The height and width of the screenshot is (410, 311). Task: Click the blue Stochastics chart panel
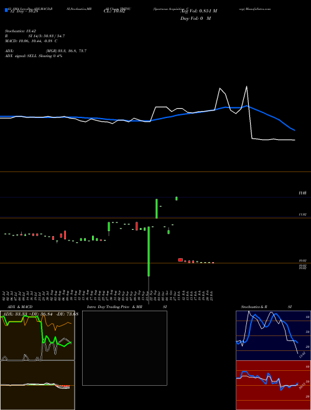point(273,335)
